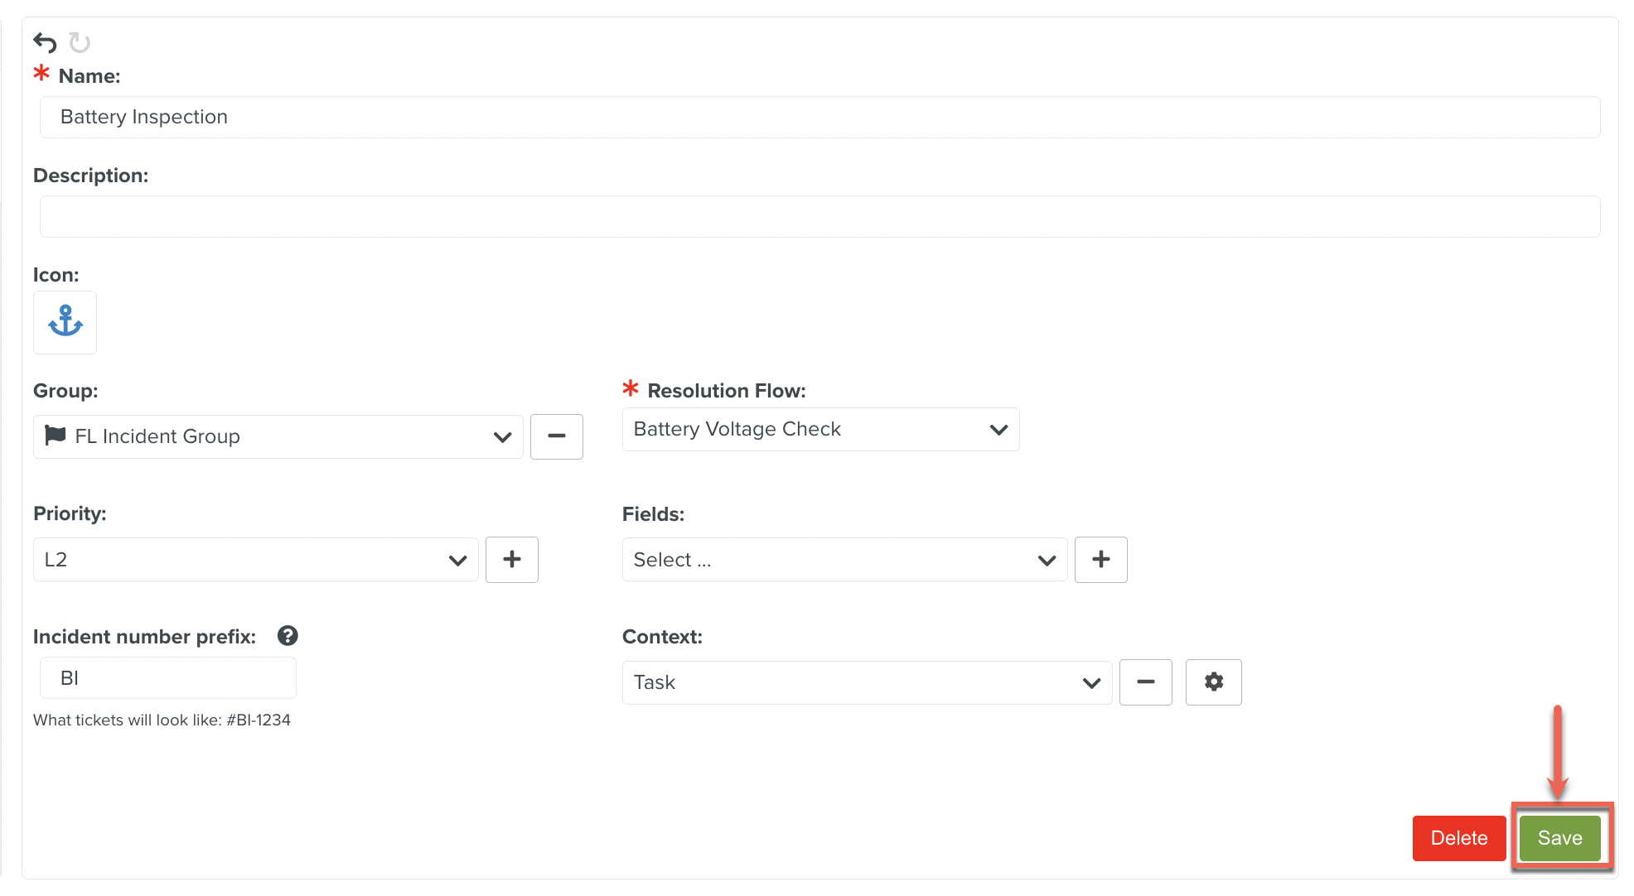Focus the empty Description field
1634x896 pixels.
coord(819,217)
